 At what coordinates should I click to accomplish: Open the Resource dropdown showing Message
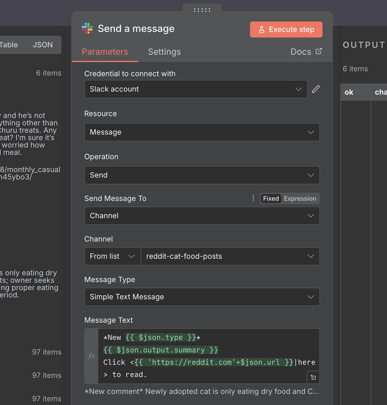click(x=202, y=132)
